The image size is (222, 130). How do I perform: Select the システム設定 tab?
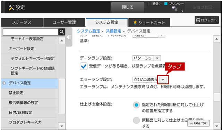107,22
